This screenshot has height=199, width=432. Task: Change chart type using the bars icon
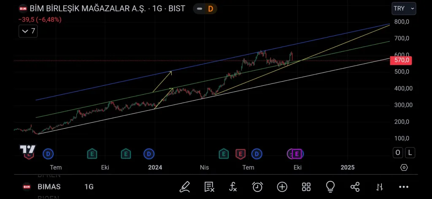click(x=379, y=187)
